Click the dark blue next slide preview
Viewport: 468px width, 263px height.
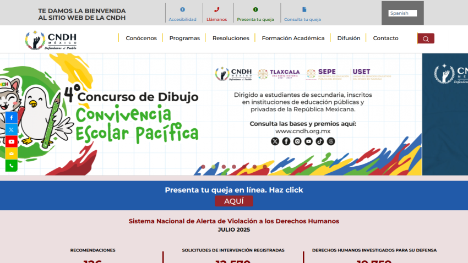click(x=445, y=114)
